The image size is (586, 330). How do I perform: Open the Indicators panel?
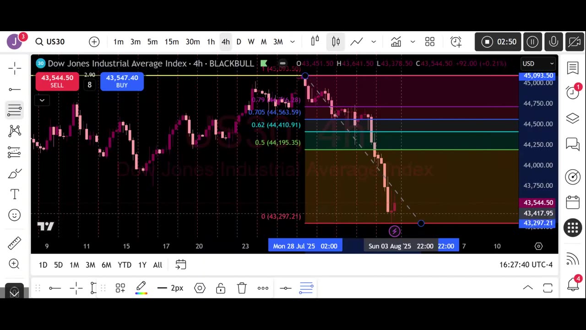(396, 42)
